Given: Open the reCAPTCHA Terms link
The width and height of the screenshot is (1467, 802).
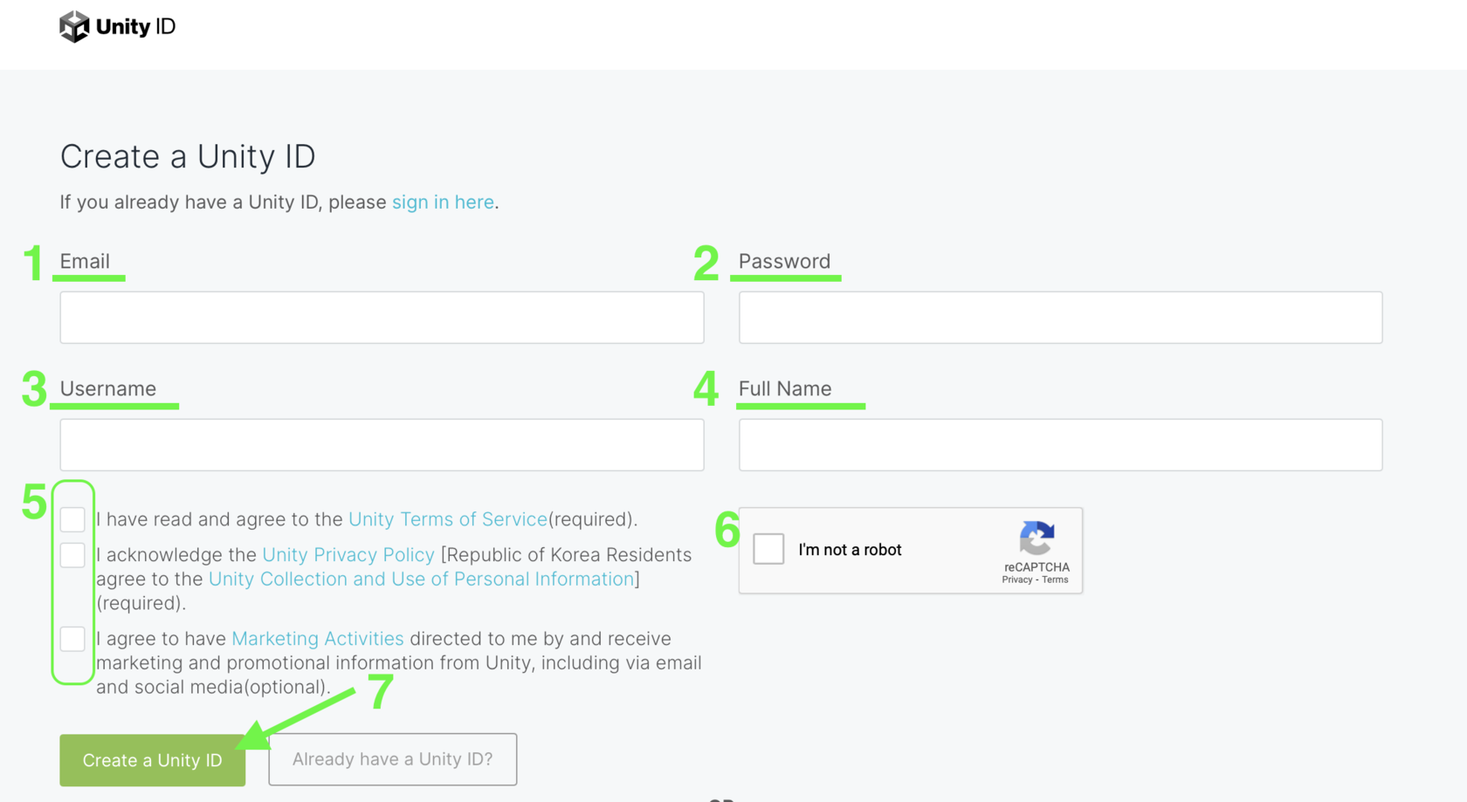Looking at the screenshot, I should (1055, 579).
